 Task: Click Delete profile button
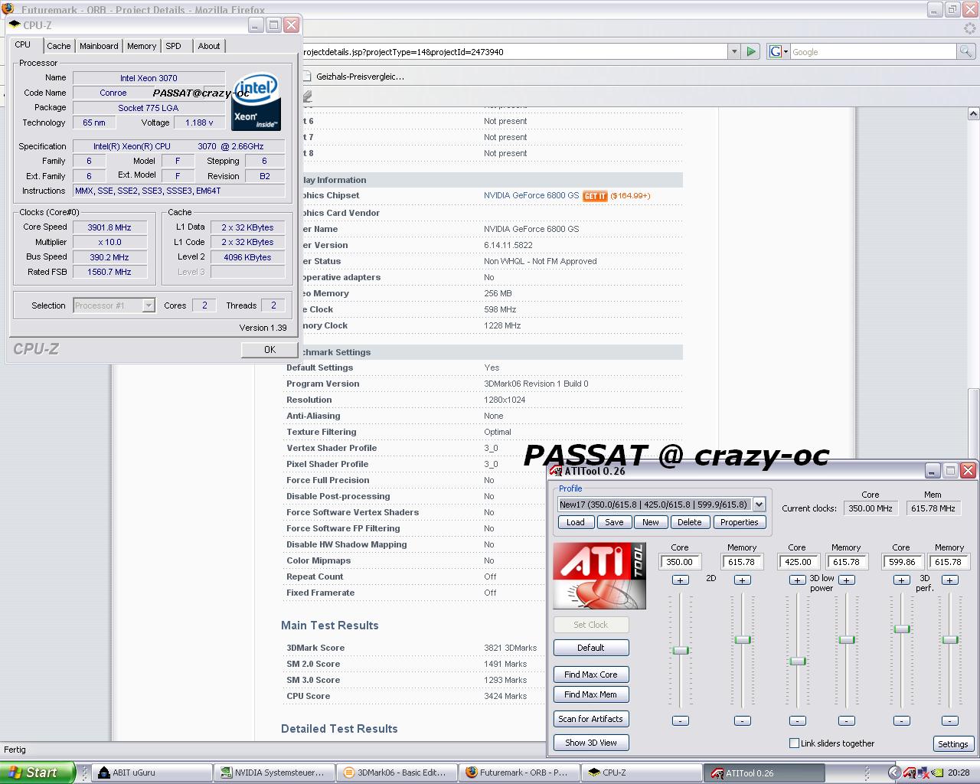[x=690, y=522]
